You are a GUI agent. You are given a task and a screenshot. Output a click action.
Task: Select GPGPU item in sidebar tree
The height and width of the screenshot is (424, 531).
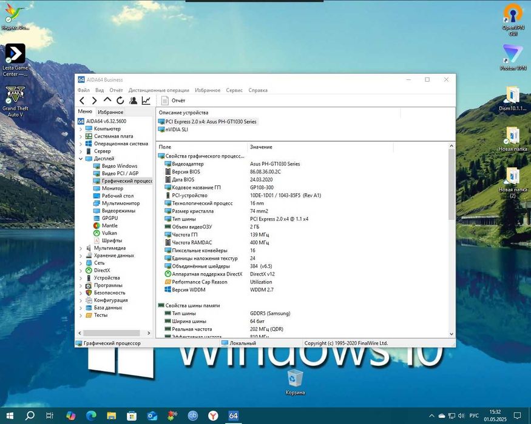(109, 218)
